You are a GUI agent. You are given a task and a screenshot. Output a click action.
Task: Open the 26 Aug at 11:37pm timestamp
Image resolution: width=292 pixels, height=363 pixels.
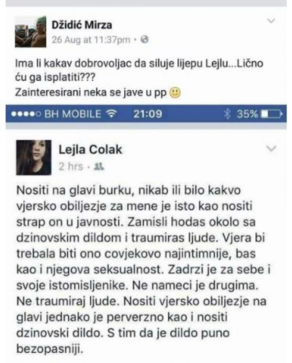click(91, 40)
